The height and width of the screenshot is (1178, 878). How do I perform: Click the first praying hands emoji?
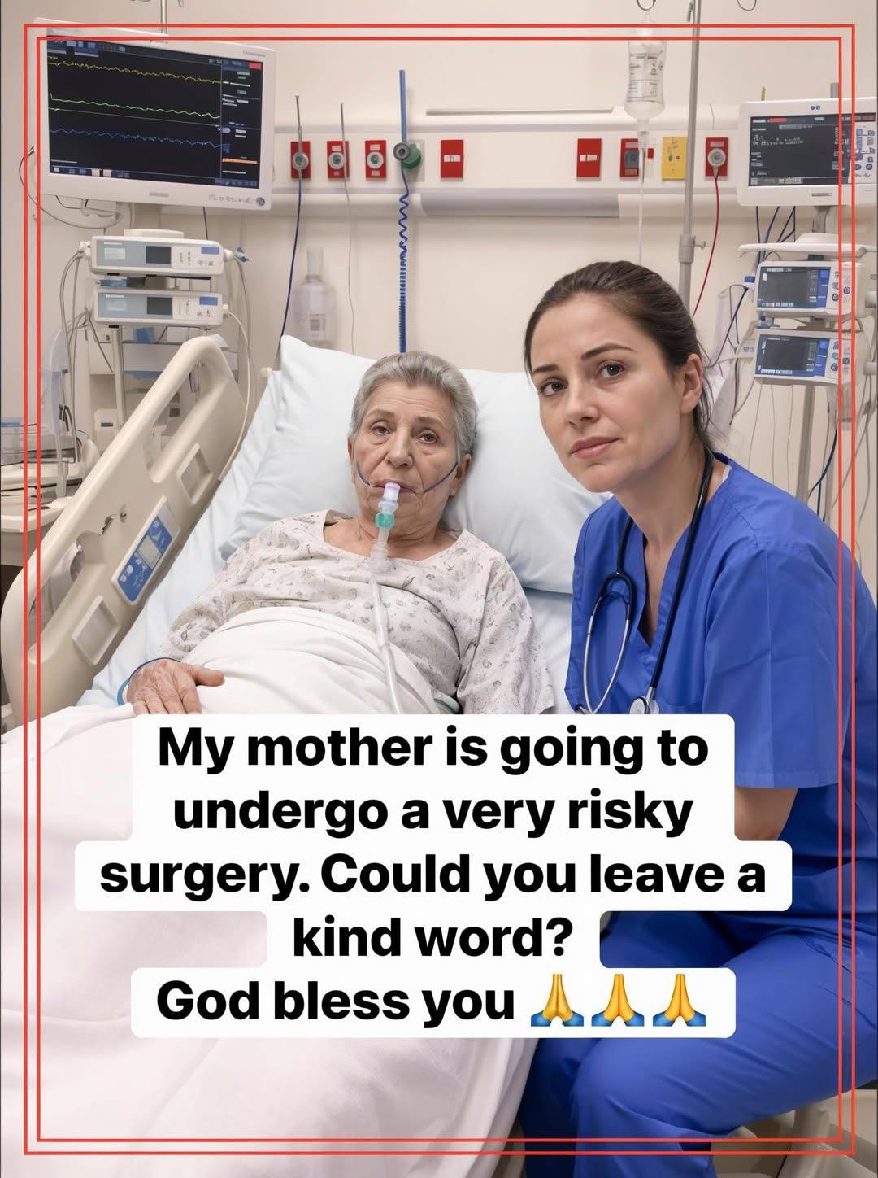click(x=557, y=1001)
